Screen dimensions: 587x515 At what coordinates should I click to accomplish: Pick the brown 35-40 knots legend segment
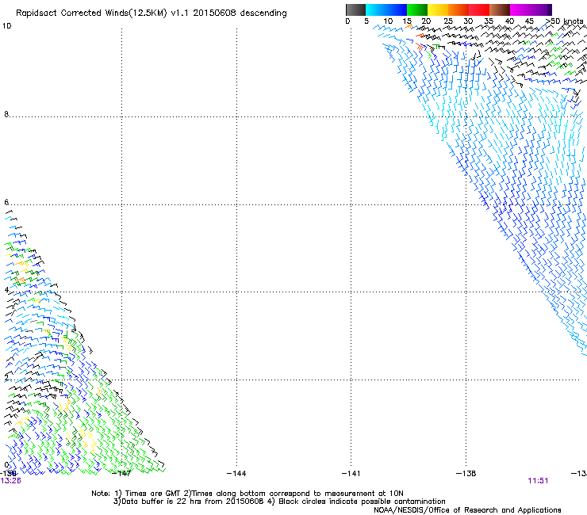pyautogui.click(x=500, y=10)
